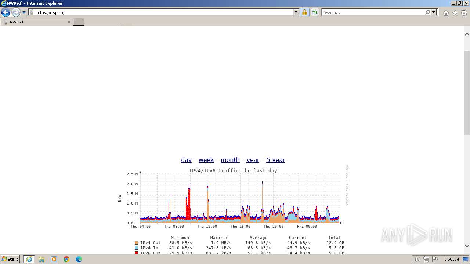Show the 5 year traffic graph
The height and width of the screenshot is (264, 470).
click(x=276, y=160)
